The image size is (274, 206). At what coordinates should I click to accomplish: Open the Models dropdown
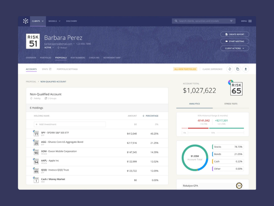click(54, 21)
